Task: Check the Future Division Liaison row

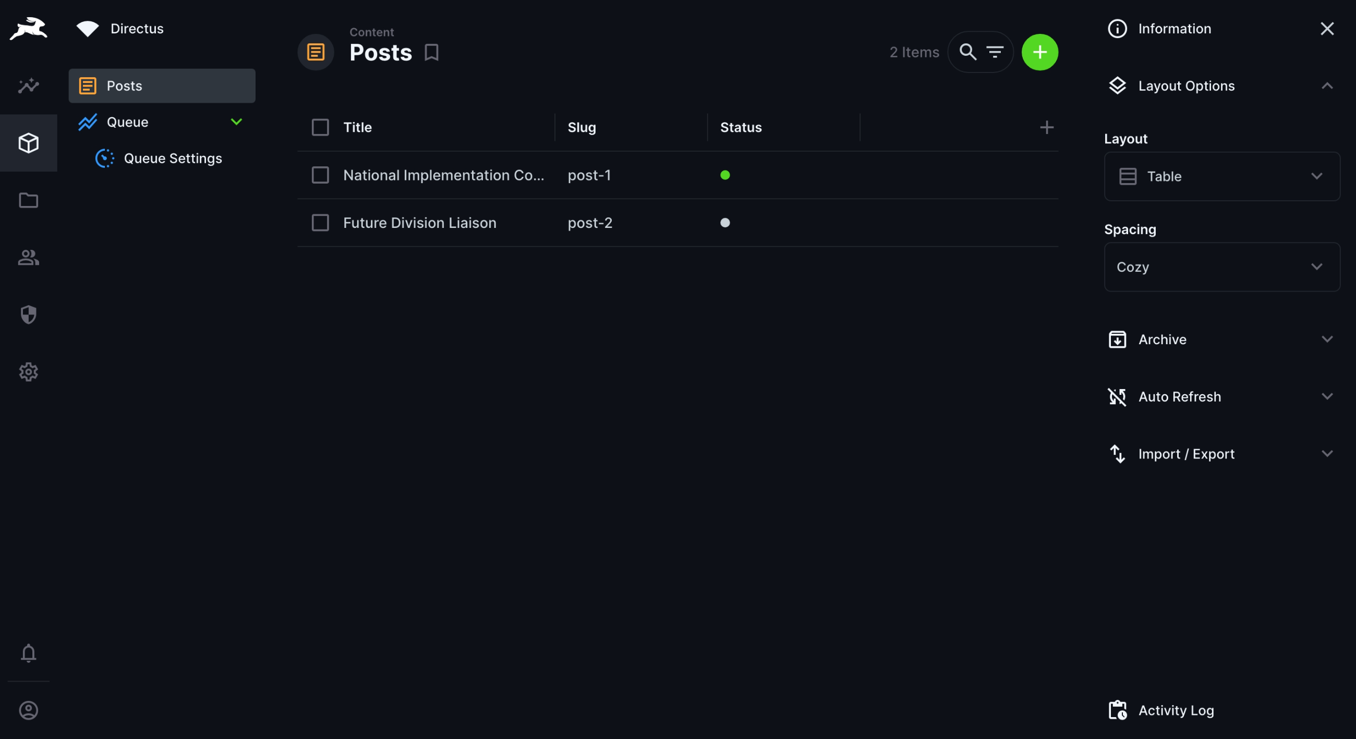Action: pos(320,223)
